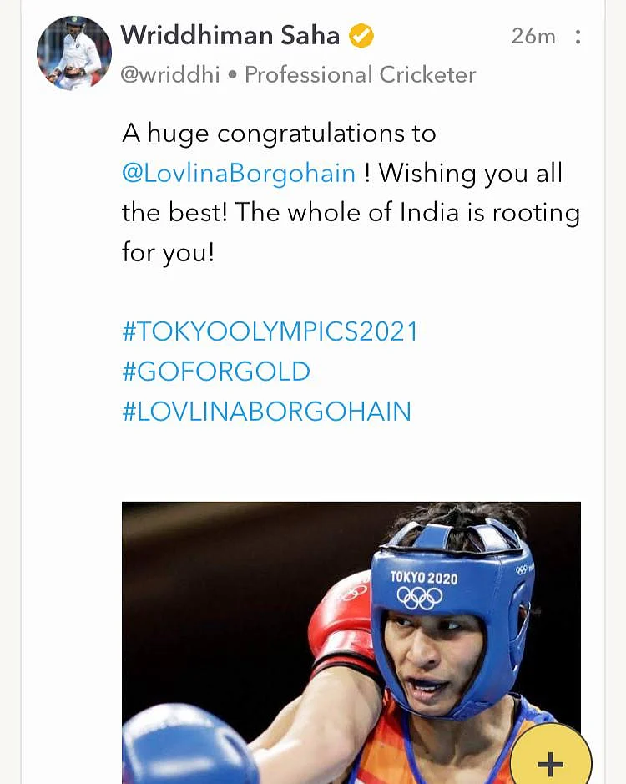Open hashtag #TOKYOOLYMPICS2021
This screenshot has width=626, height=784.
pyautogui.click(x=270, y=331)
